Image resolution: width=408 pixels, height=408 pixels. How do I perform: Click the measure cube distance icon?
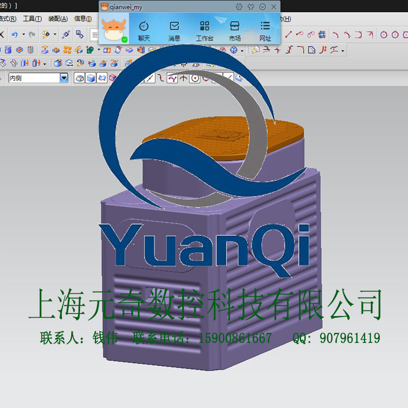tap(69, 63)
